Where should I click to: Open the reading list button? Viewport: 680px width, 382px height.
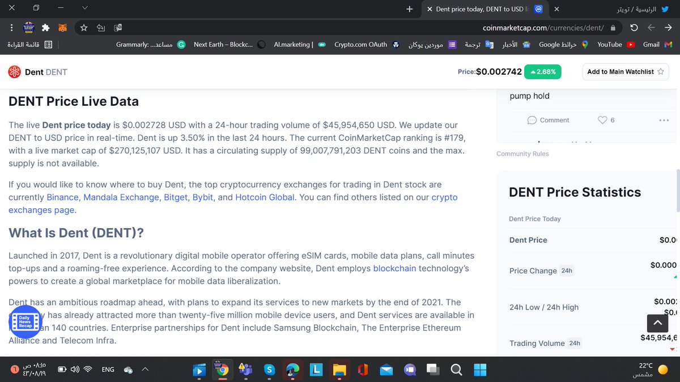[30, 44]
